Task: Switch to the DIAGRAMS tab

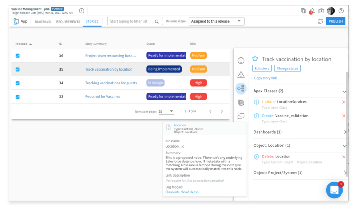Action: pyautogui.click(x=43, y=21)
